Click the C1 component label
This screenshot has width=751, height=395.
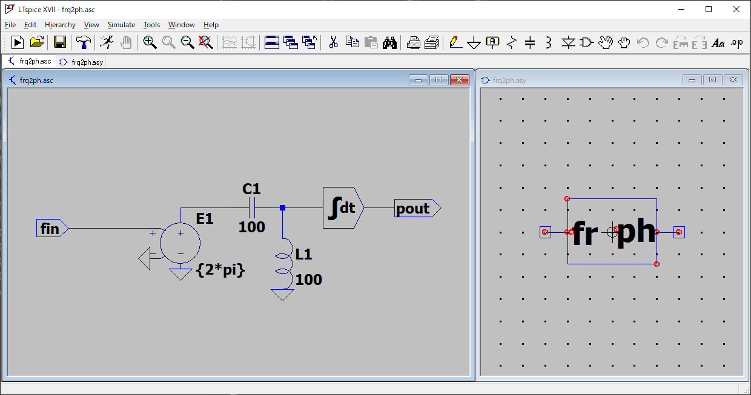click(x=251, y=189)
